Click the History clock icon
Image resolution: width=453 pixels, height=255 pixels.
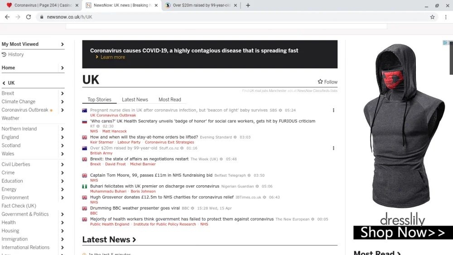(4, 54)
